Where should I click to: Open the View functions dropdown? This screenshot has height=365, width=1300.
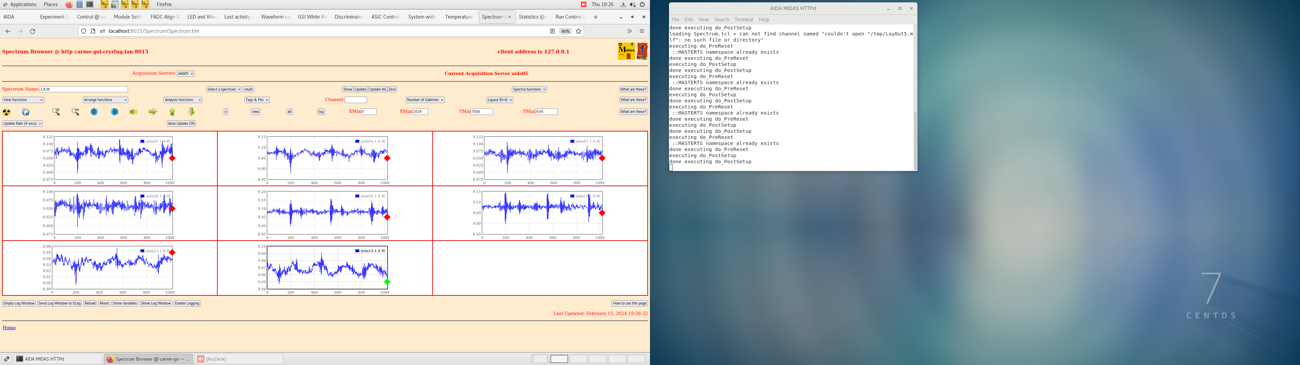23,100
